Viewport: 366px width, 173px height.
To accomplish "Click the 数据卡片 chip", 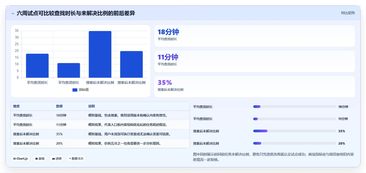I will (76, 159).
